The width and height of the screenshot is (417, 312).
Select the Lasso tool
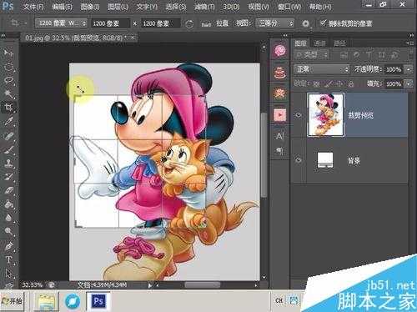coord(9,80)
